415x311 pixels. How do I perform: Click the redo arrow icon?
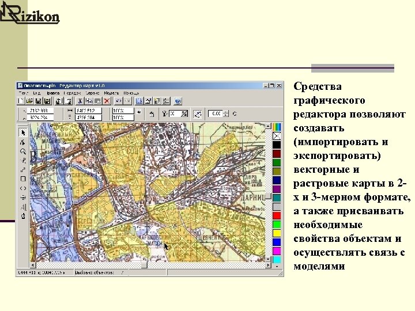(128, 101)
